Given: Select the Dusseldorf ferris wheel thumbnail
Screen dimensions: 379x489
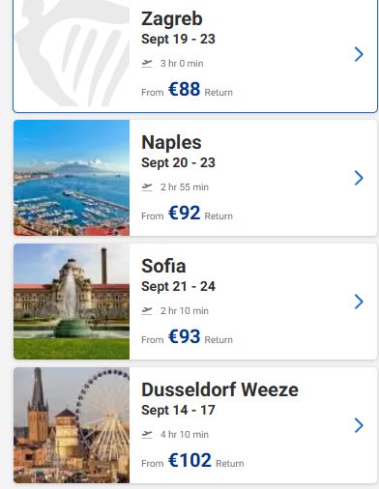Looking at the screenshot, I should 72,425.
